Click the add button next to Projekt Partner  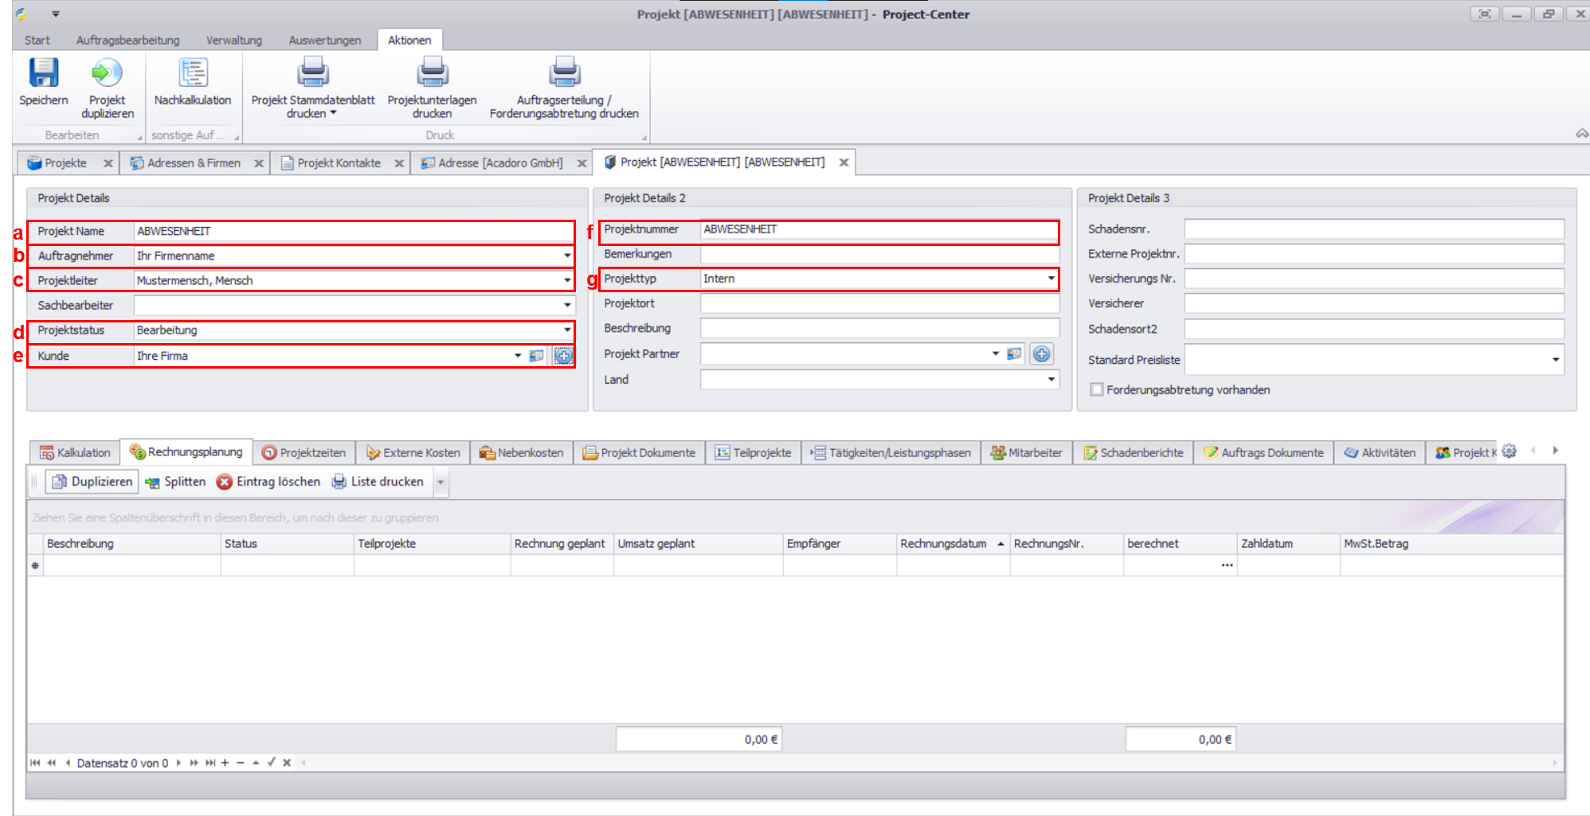pos(1041,354)
